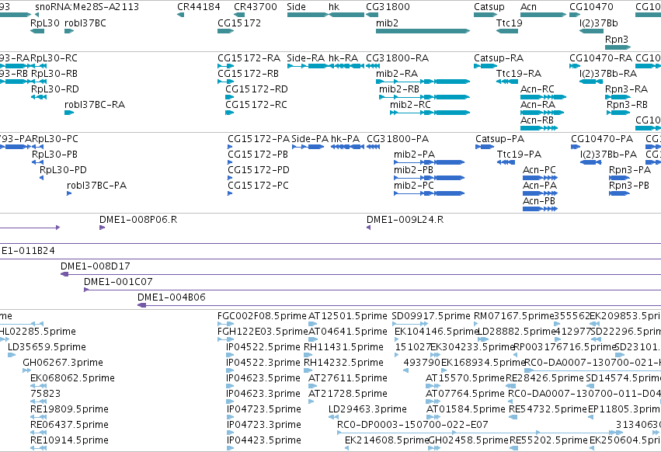
Task: Click the l(2)37Bb gene label
Action: [x=599, y=23]
